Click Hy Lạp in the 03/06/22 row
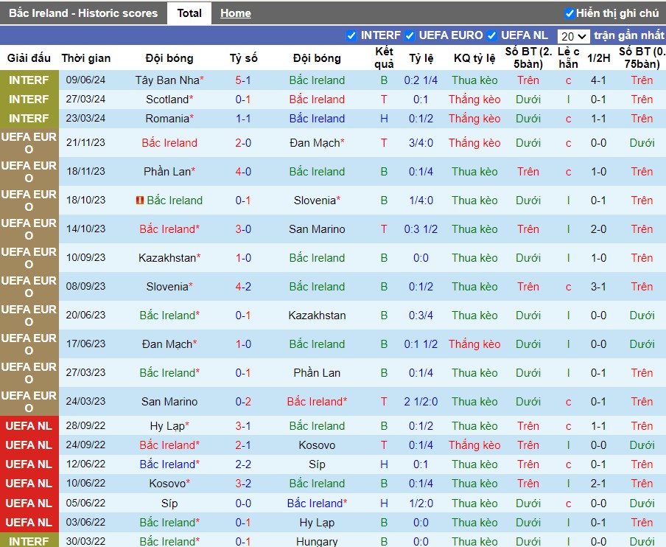 tap(317, 523)
